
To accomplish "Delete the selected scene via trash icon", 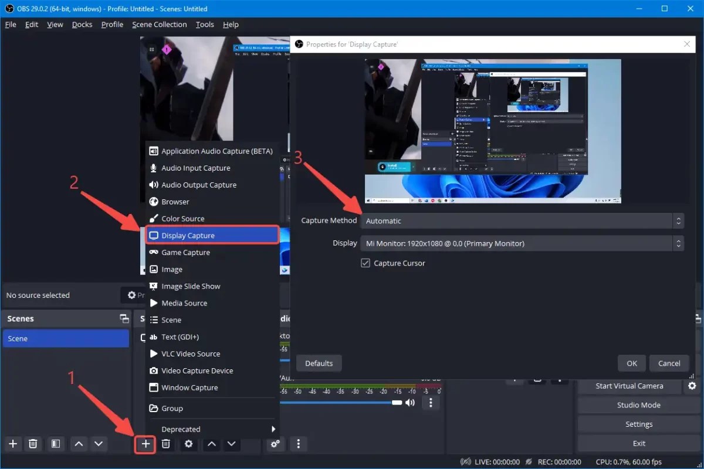I will (33, 444).
